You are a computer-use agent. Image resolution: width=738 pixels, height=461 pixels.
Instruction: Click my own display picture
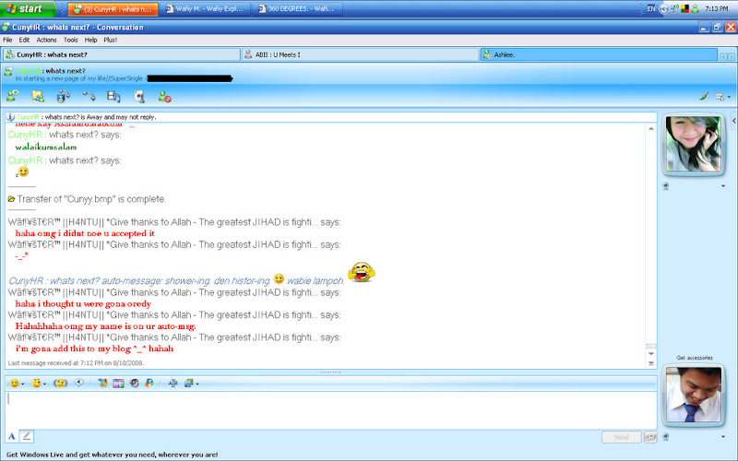coord(693,396)
